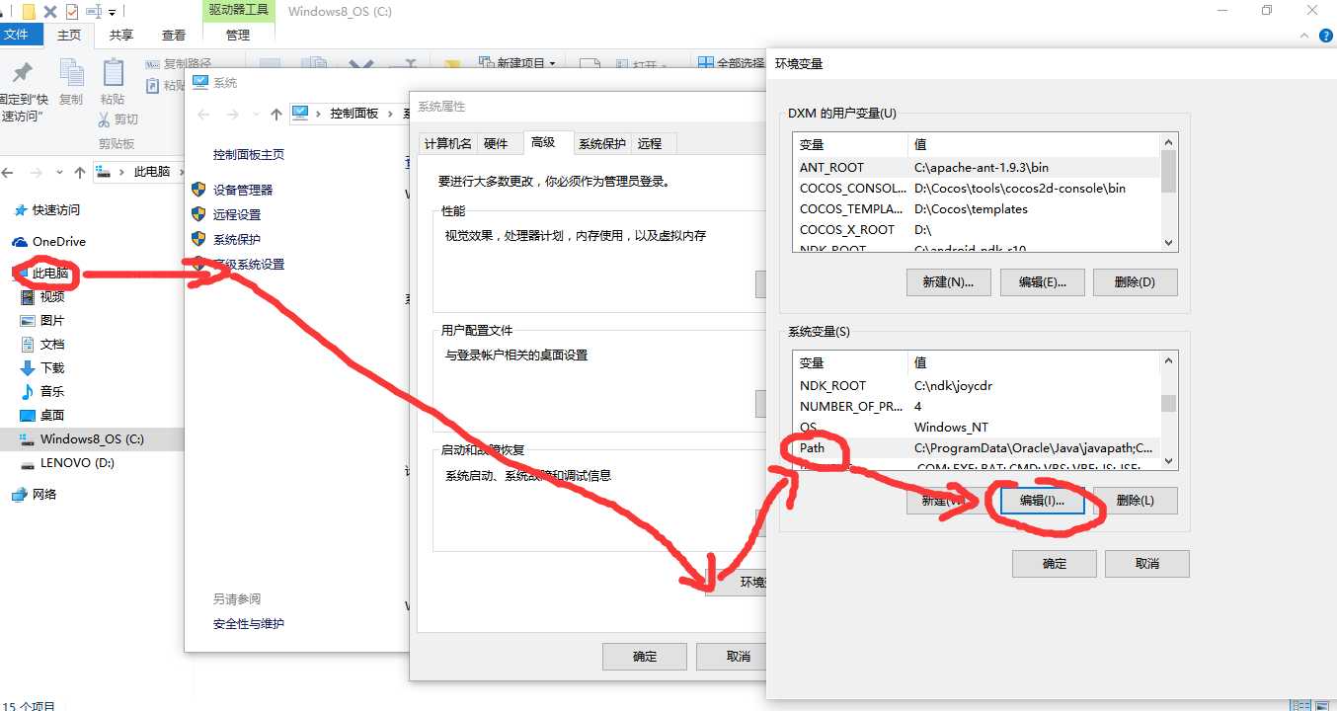This screenshot has height=711, width=1337.
Task: Click OK (确定) in System Properties dialog
Action: [645, 656]
